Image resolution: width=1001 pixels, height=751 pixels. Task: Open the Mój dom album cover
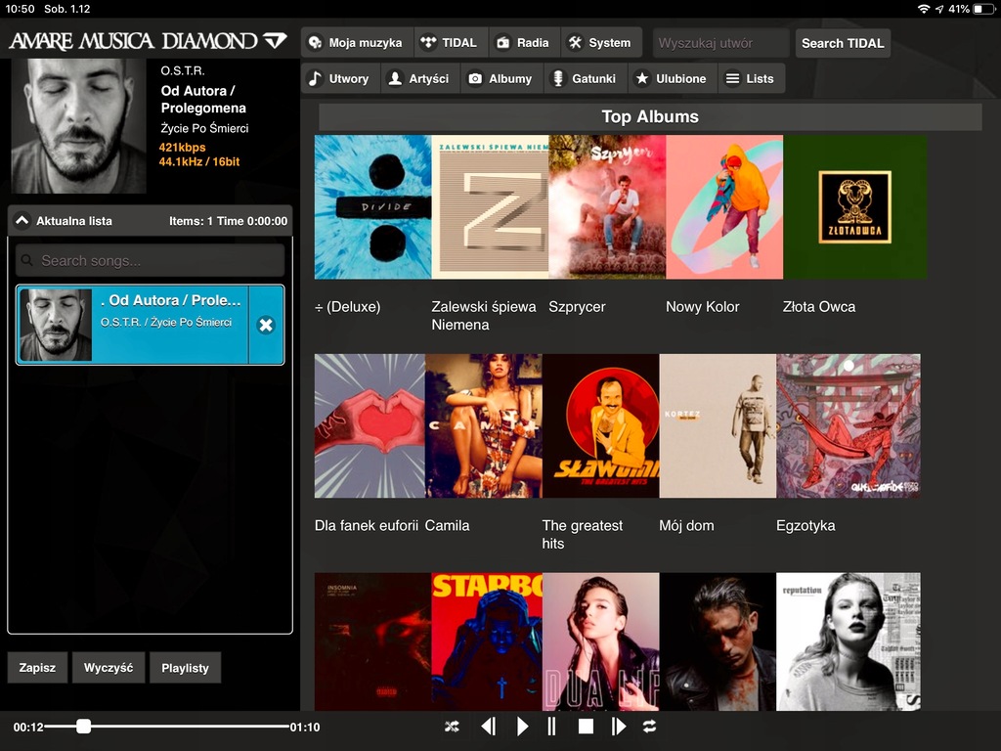coord(718,426)
